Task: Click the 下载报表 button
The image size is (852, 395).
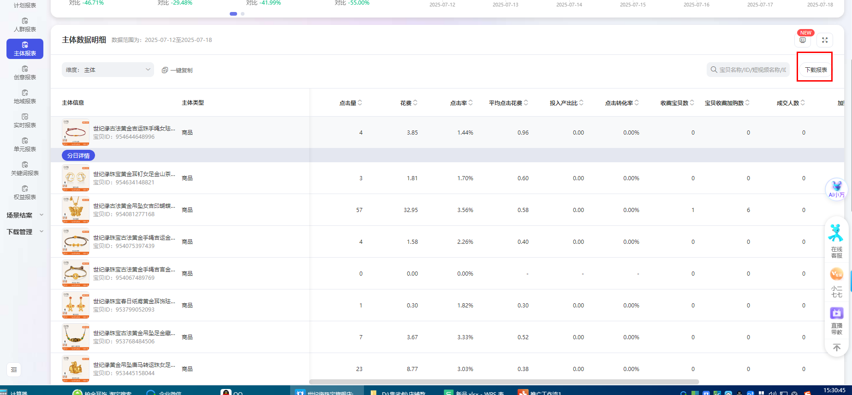Action: [816, 70]
